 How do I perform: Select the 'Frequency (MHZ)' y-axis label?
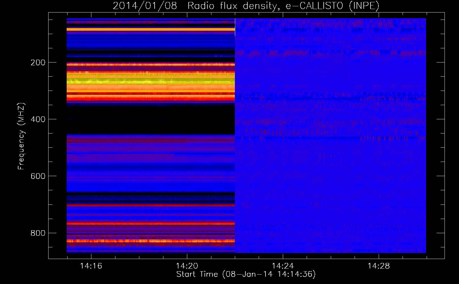click(x=21, y=136)
